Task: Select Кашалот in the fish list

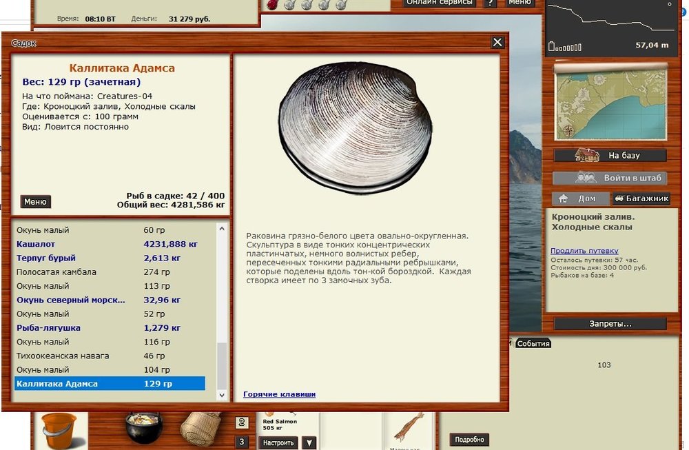Action: pos(36,244)
